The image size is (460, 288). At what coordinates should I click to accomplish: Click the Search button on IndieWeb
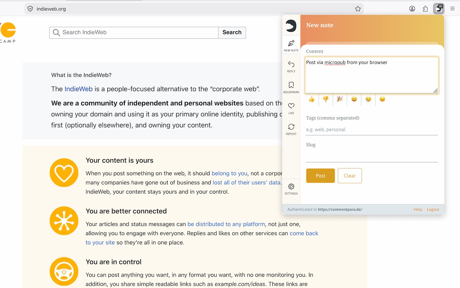click(x=232, y=32)
